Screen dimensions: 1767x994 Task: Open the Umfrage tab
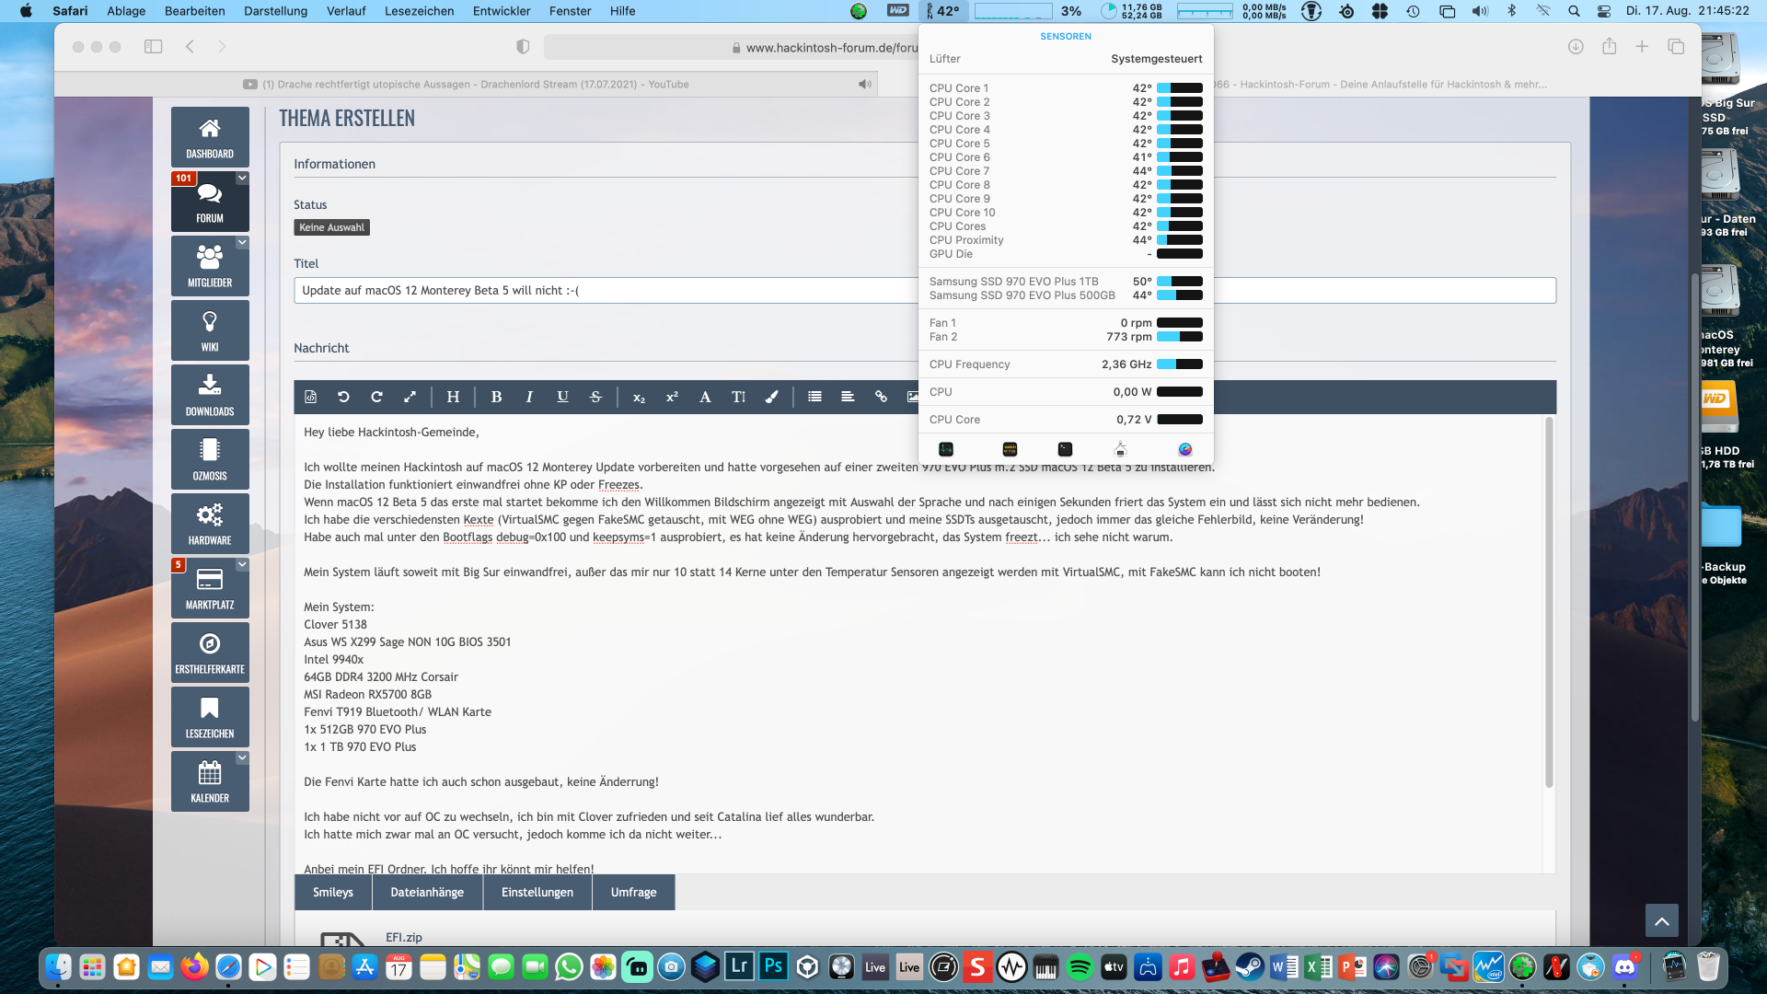tap(633, 892)
